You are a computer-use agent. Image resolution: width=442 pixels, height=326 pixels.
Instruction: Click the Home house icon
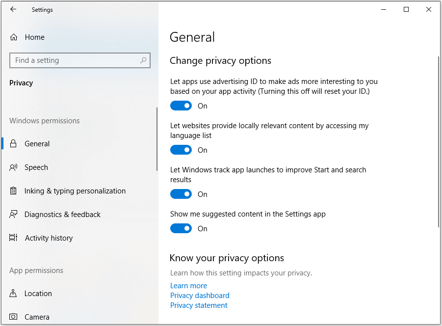click(13, 37)
